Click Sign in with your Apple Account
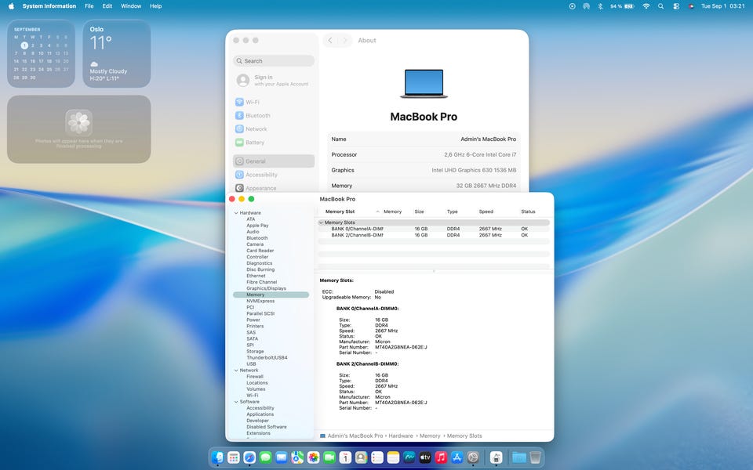This screenshot has height=470, width=753. coord(274,80)
